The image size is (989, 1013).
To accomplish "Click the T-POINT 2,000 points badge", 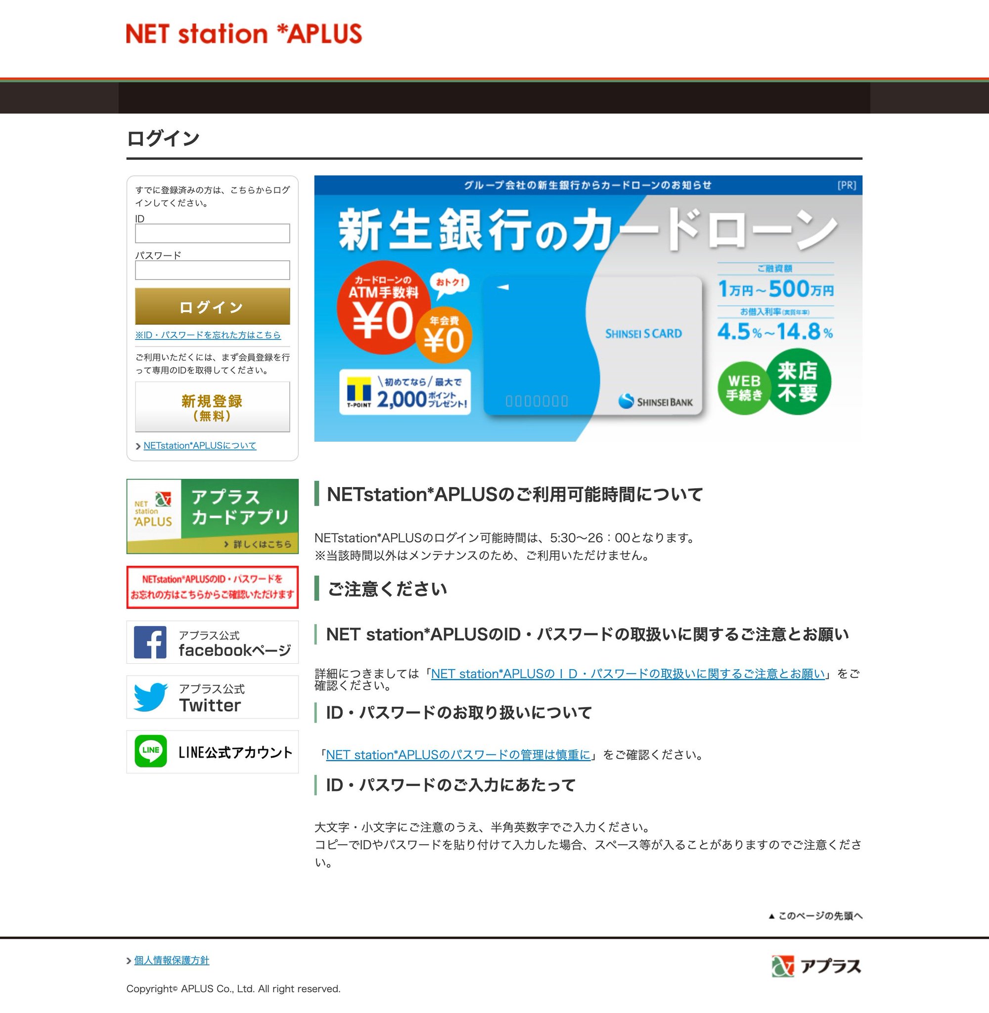I will [x=405, y=392].
